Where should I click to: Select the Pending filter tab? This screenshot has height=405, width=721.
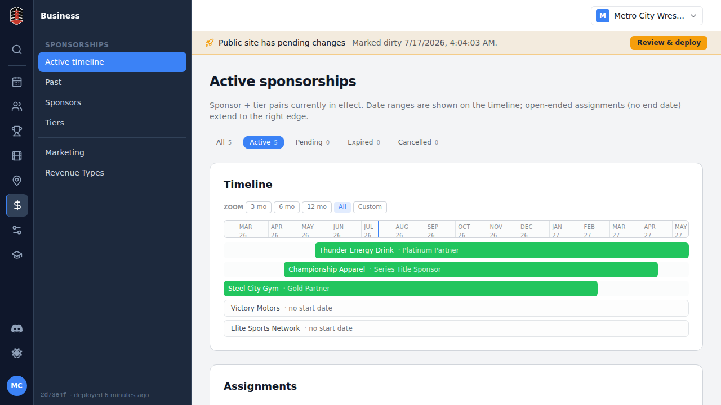coord(313,142)
